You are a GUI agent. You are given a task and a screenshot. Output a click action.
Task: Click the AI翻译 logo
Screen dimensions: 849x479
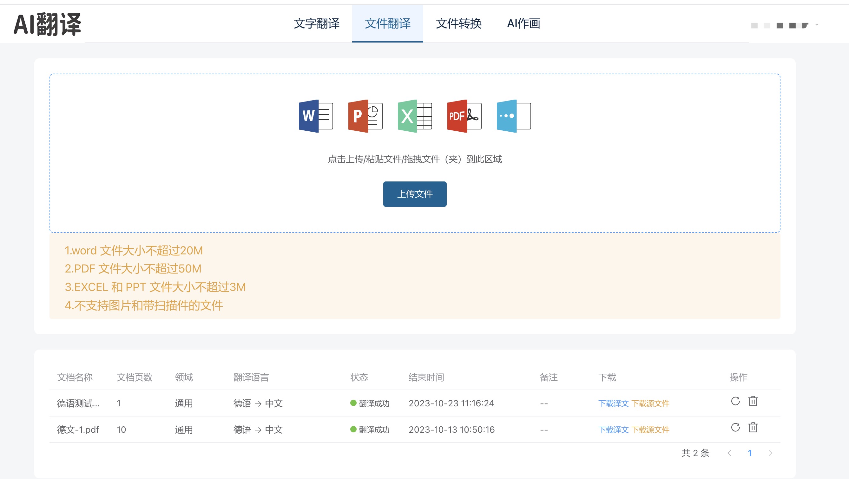point(48,24)
